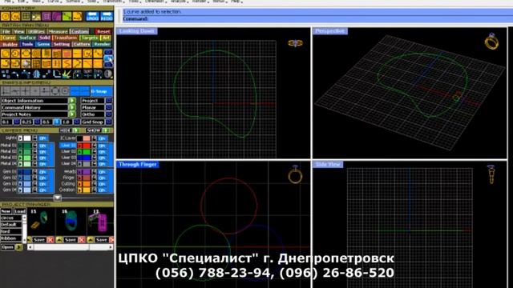
Task: Open the Render menu tab
Action: (x=102, y=44)
